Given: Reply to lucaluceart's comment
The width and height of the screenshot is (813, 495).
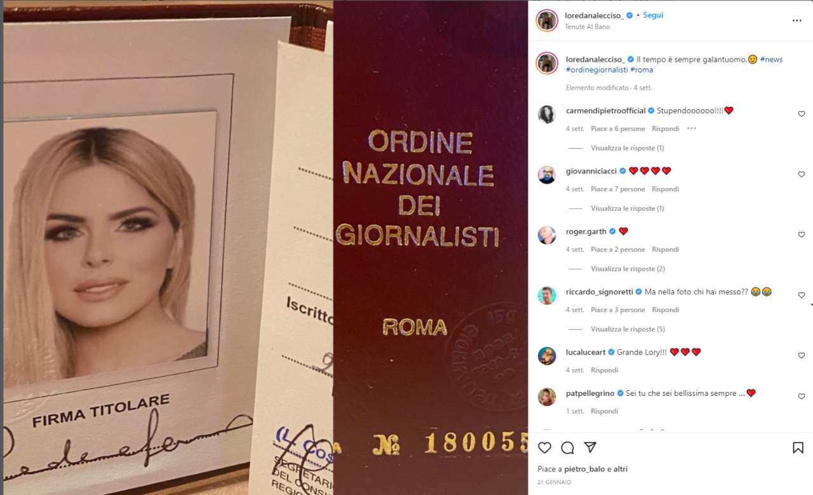Looking at the screenshot, I should (x=604, y=370).
